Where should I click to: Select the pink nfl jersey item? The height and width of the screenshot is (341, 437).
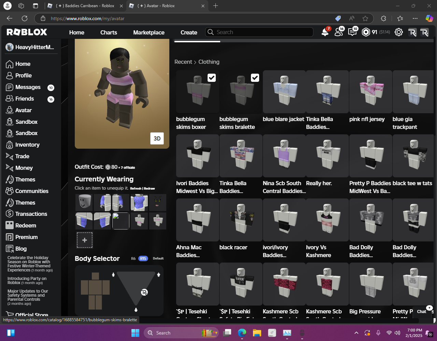click(371, 92)
